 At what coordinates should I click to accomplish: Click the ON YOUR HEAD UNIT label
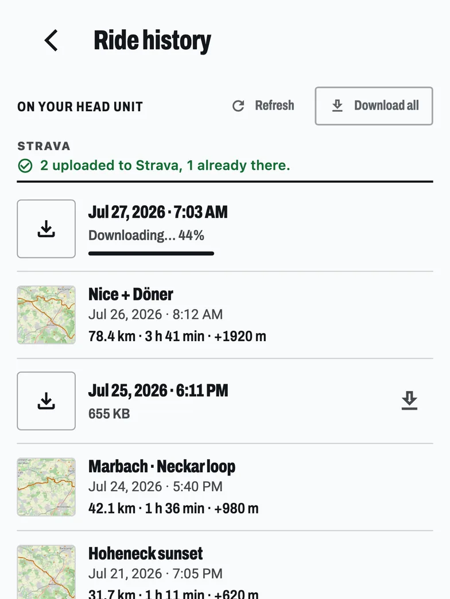80,107
